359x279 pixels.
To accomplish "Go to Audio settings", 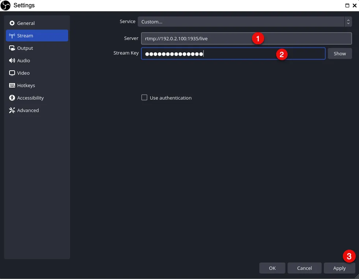I will click(37, 60).
